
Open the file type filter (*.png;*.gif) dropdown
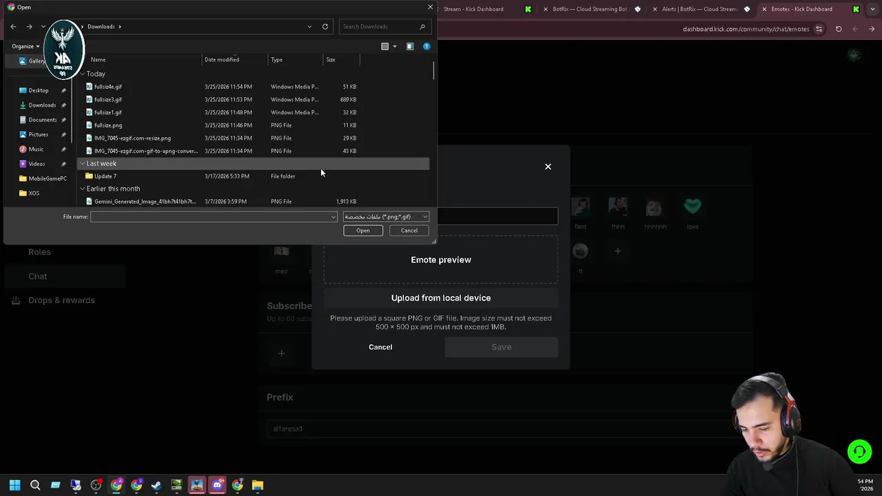pos(386,217)
